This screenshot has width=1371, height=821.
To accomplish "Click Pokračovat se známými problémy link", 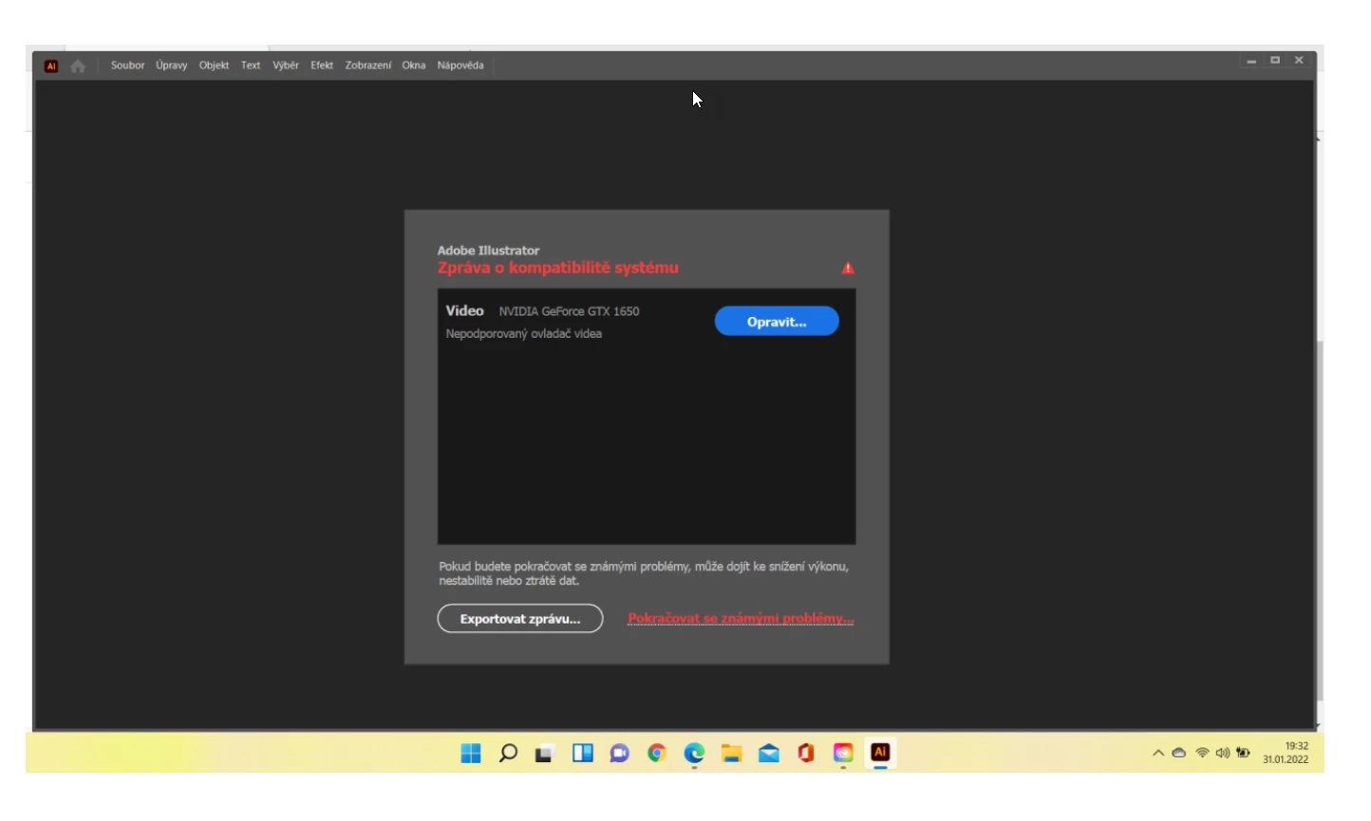I will pos(741,619).
